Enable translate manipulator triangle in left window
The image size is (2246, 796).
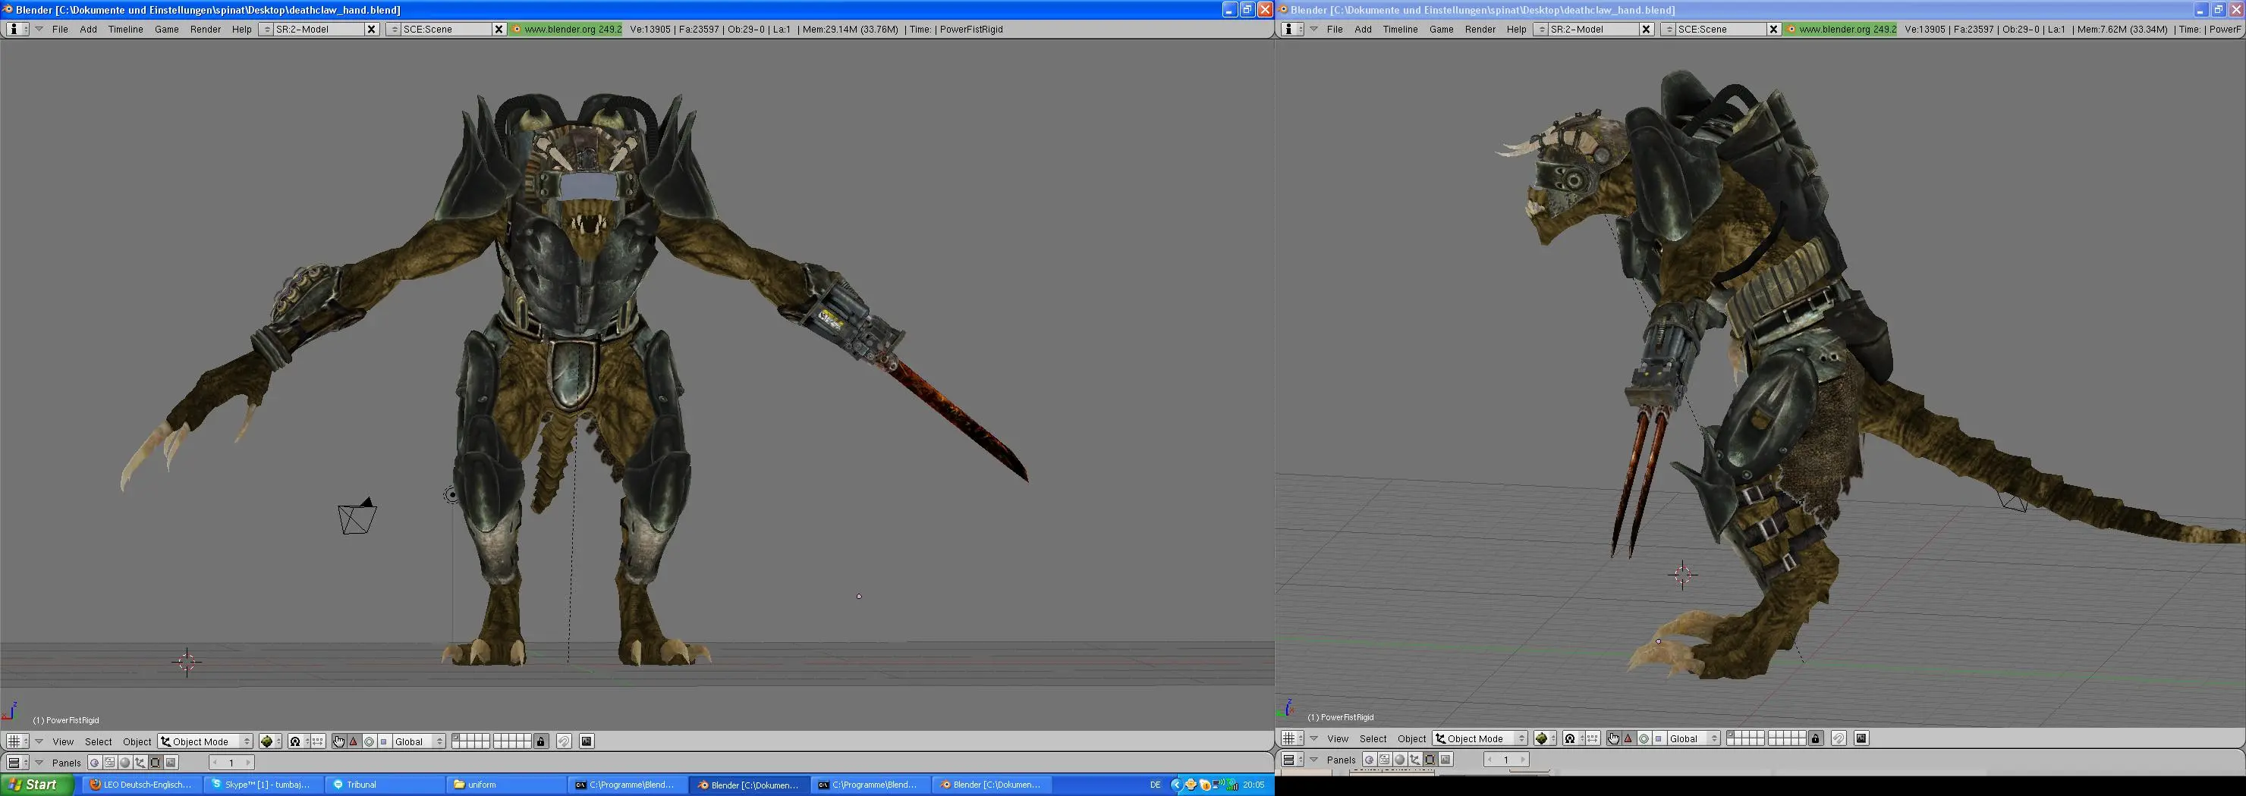(x=353, y=741)
